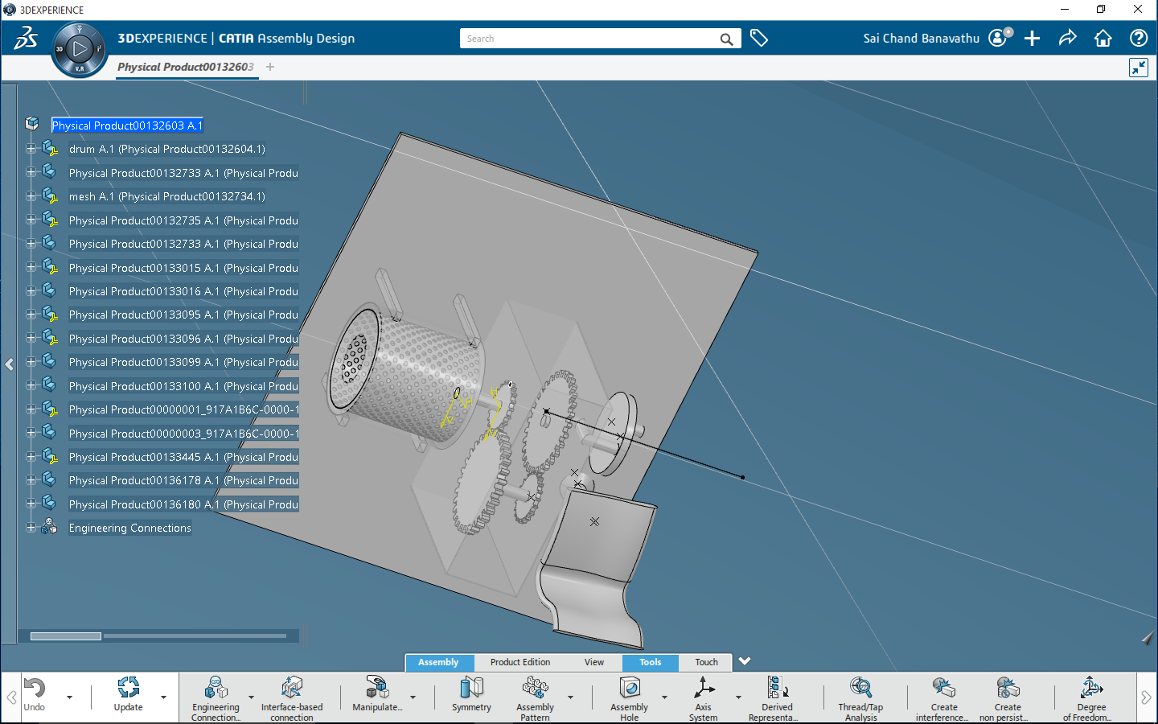This screenshot has width=1158, height=724.
Task: Select the Assembly Pattern tool
Action: tap(535, 697)
